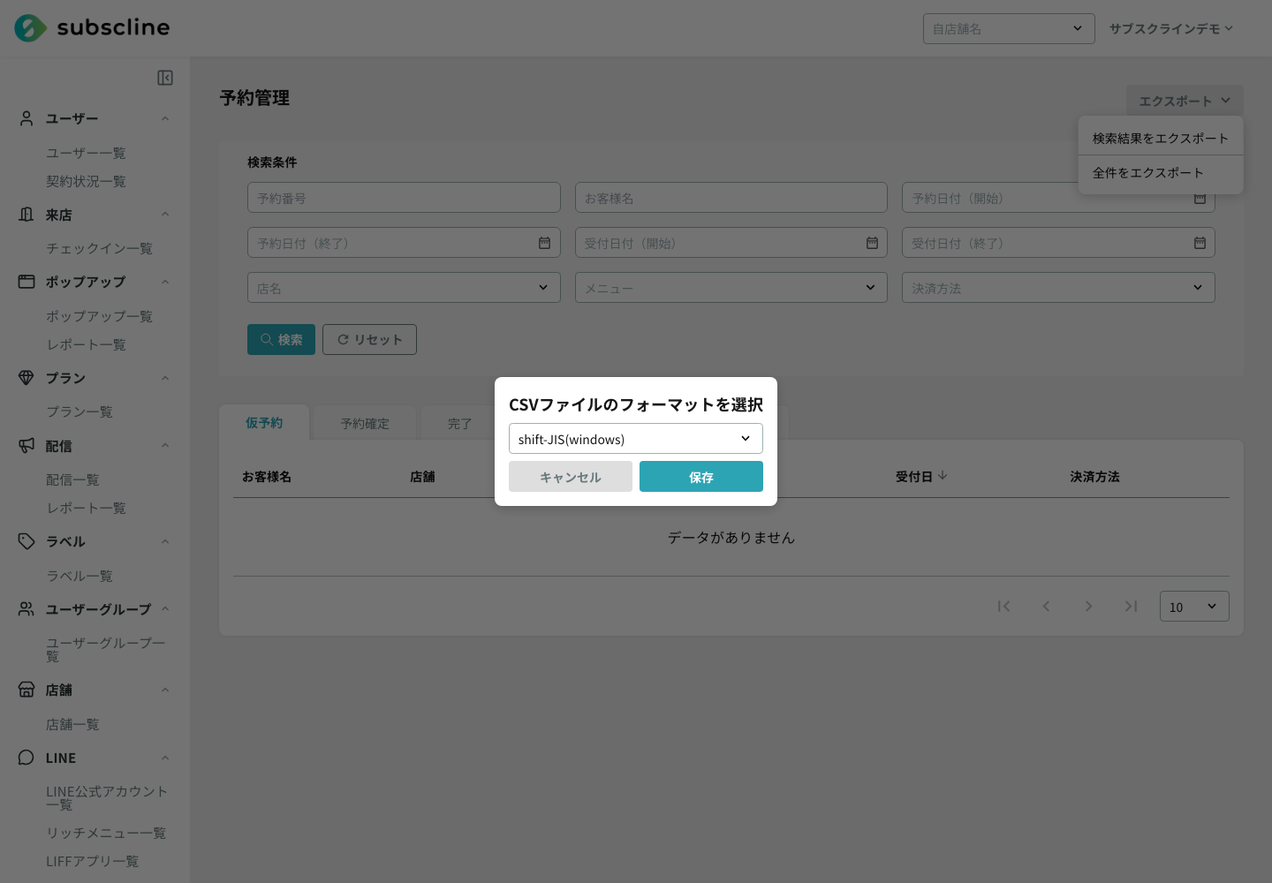Collapse the プラン sidebar section
Viewport: 1272px width, 883px height.
[165, 378]
